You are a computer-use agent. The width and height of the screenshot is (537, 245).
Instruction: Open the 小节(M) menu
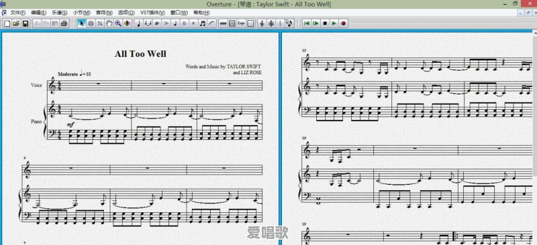[81, 13]
